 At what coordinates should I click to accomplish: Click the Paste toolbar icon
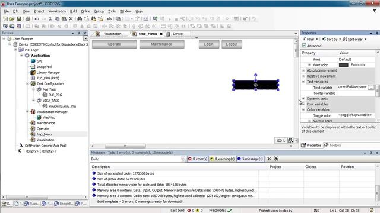pyautogui.click(x=64, y=19)
